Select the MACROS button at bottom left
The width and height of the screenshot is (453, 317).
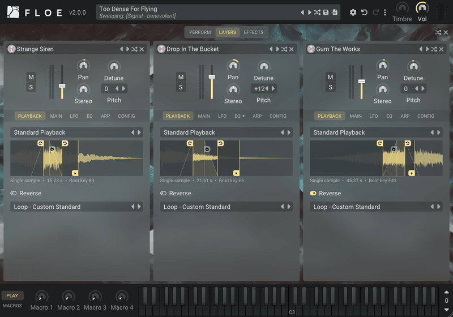click(x=12, y=306)
